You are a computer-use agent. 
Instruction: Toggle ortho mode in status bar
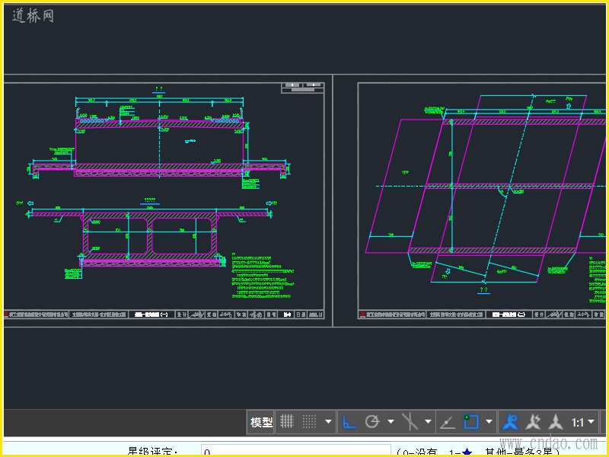click(x=350, y=421)
